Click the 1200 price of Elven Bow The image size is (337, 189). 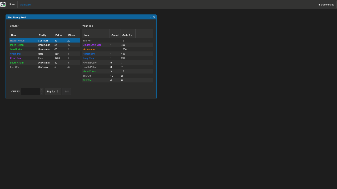(57, 58)
